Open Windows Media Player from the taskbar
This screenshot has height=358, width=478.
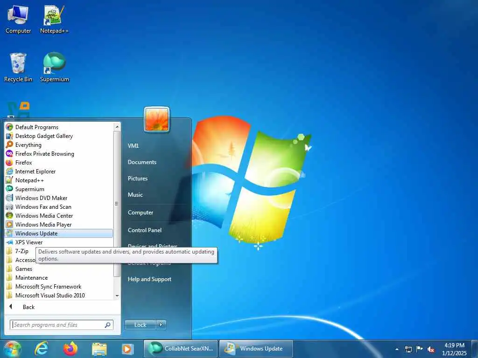tap(127, 349)
